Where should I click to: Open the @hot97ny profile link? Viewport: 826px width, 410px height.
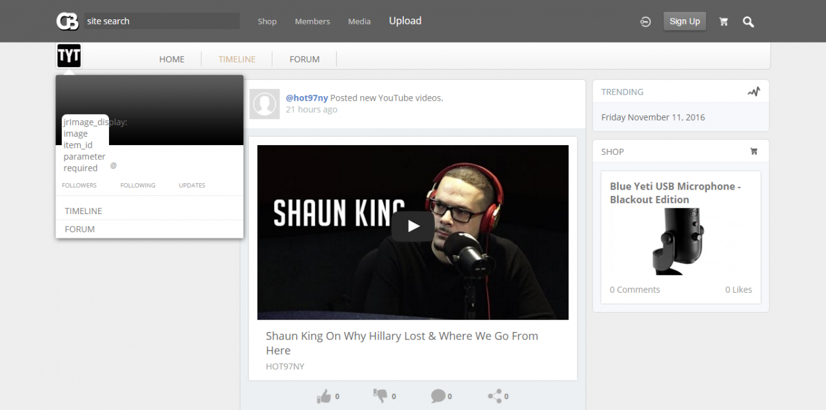pyautogui.click(x=307, y=98)
